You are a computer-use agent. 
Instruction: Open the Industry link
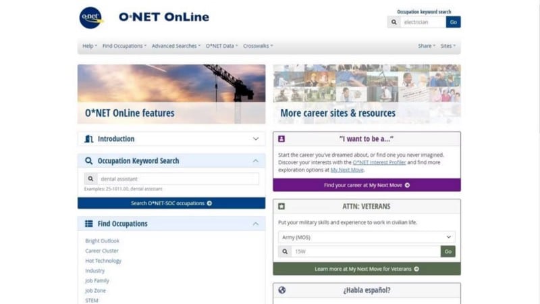point(94,271)
